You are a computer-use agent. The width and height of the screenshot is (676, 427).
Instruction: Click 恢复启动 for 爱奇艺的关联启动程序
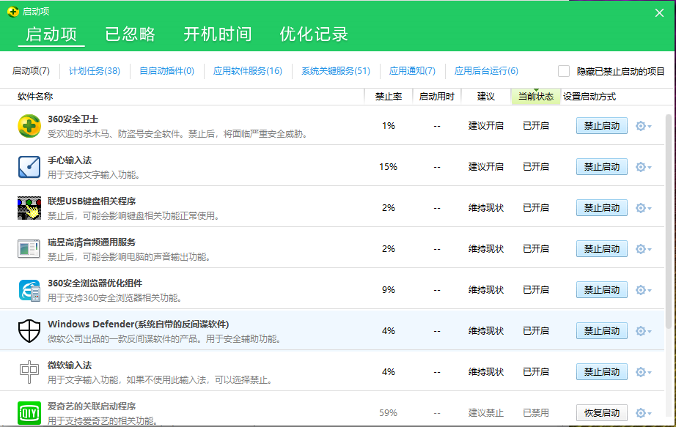click(602, 413)
